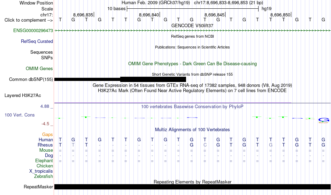This screenshot has width=331, height=195.
Task: Open 100 vertebrates Basewise Conservation title
Action: point(192,107)
